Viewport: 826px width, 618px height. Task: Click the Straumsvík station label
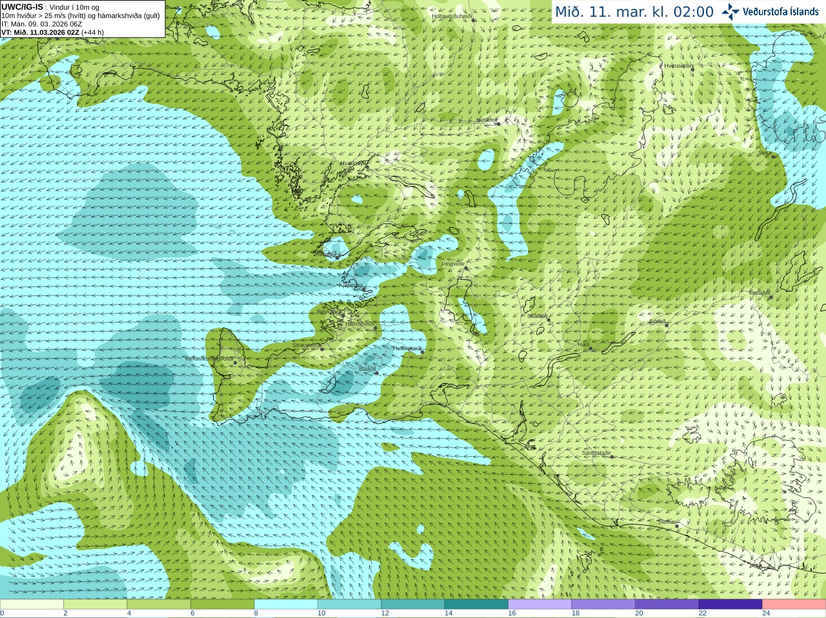point(306,345)
